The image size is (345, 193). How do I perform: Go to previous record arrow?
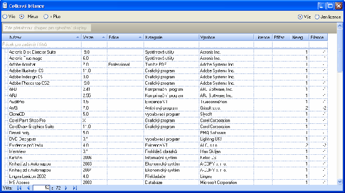[28, 188]
